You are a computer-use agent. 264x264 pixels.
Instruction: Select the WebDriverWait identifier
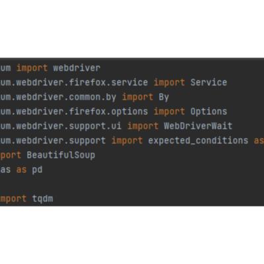click(x=198, y=126)
